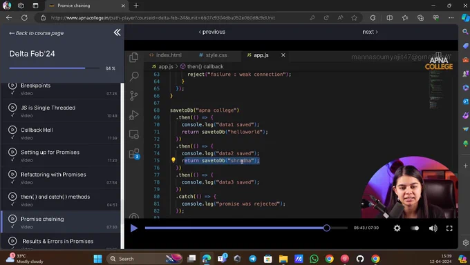
Task: Enter fullscreen video mode
Action: pos(449,228)
